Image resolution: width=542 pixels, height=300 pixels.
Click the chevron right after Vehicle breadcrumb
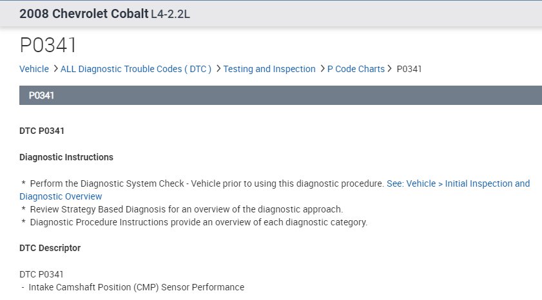pyautogui.click(x=55, y=69)
